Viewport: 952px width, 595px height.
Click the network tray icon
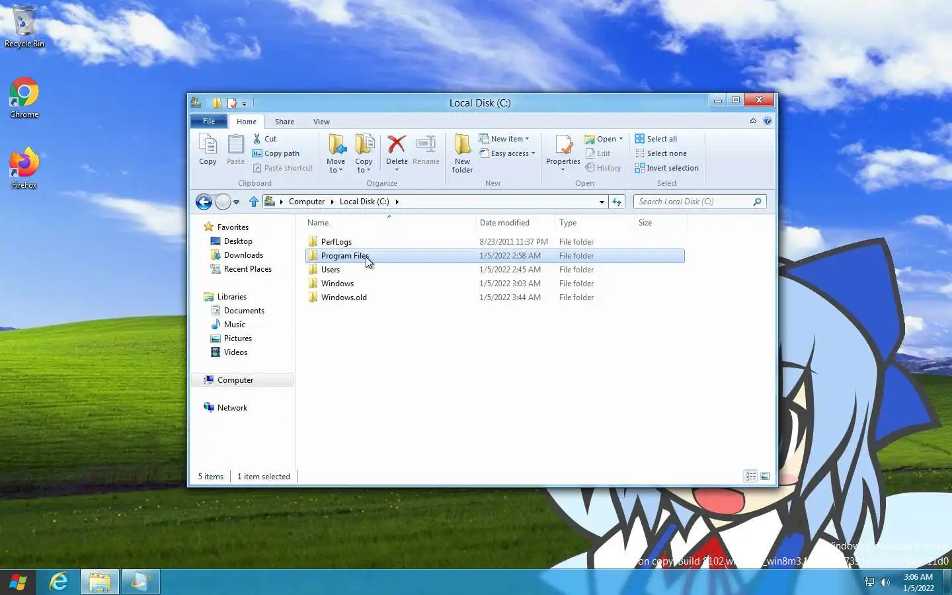(x=869, y=582)
